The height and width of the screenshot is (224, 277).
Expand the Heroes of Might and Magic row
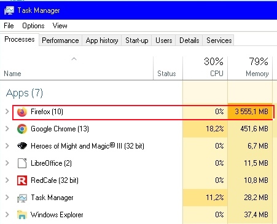pyautogui.click(x=7, y=146)
